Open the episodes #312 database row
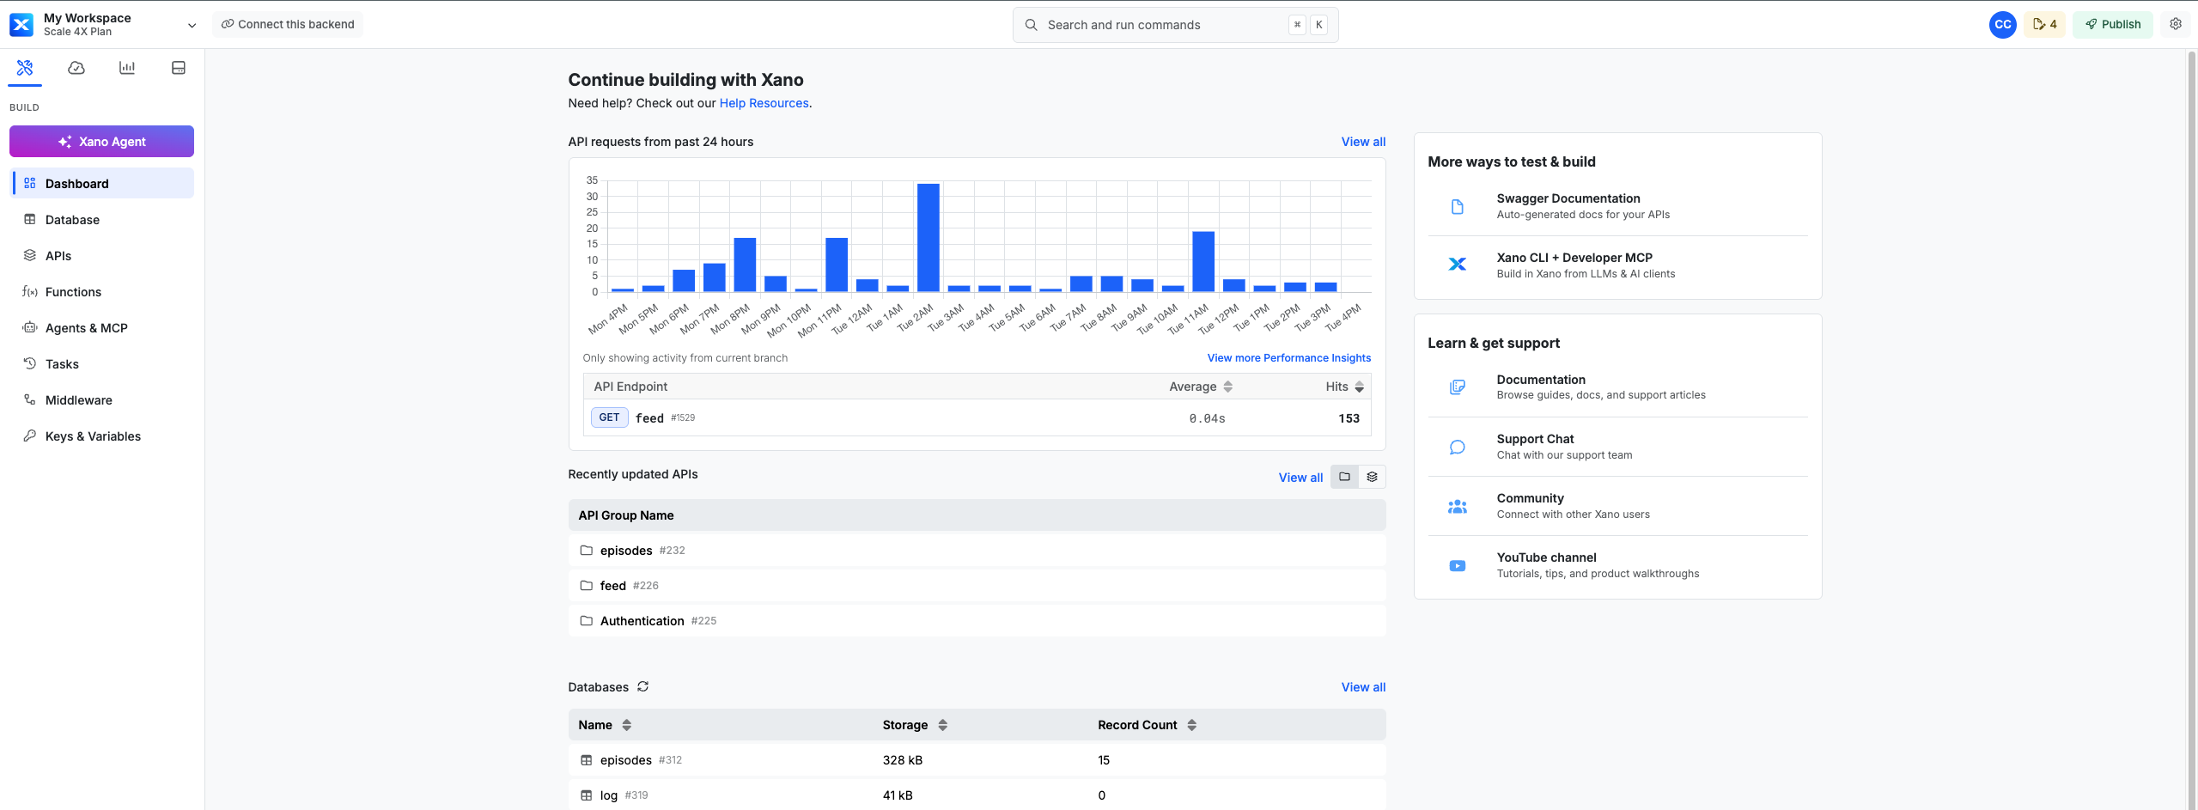 coord(977,760)
